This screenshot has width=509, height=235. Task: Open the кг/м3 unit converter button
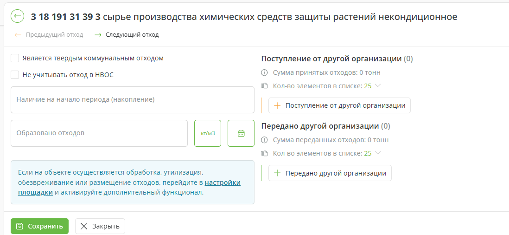pos(208,133)
